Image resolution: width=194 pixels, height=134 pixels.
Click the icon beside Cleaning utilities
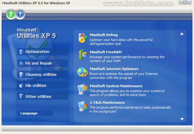point(21,74)
